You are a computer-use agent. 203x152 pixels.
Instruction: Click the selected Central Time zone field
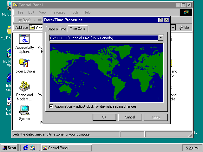(104, 38)
